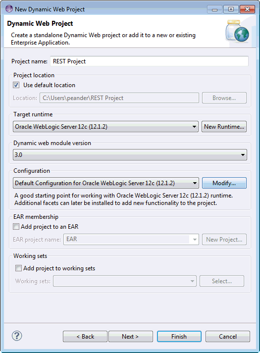The image size is (260, 353).
Task: Click the New Runtime... button
Action: (224, 127)
